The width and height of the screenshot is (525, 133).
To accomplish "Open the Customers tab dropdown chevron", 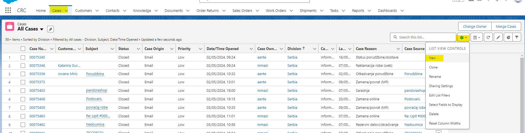I will tap(97, 11).
